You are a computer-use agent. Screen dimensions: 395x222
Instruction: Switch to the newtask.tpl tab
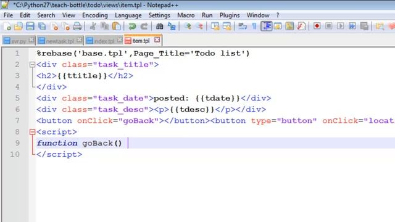(x=60, y=41)
